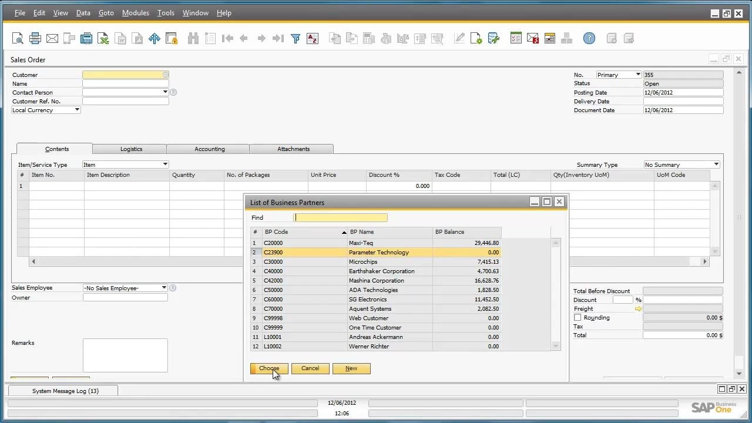Screen dimensions: 752x423
Task: Click the Print Preview toolbar icon
Action: tap(18, 39)
